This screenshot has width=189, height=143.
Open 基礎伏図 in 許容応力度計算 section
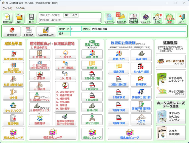(141, 55)
